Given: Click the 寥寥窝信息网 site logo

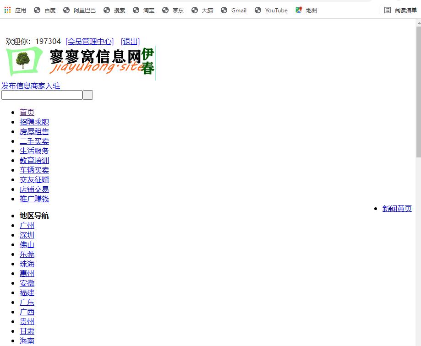Looking at the screenshot, I should [80, 62].
